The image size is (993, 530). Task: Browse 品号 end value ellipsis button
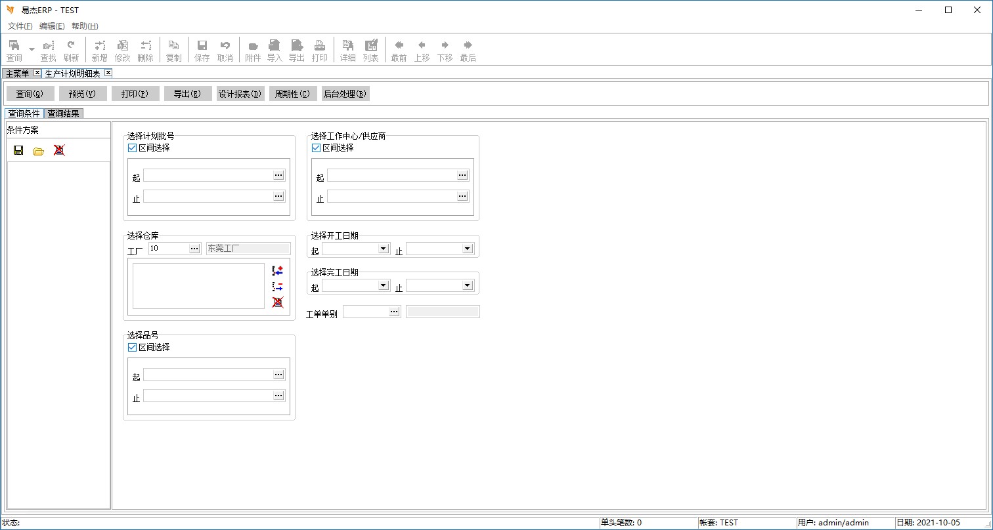point(278,396)
